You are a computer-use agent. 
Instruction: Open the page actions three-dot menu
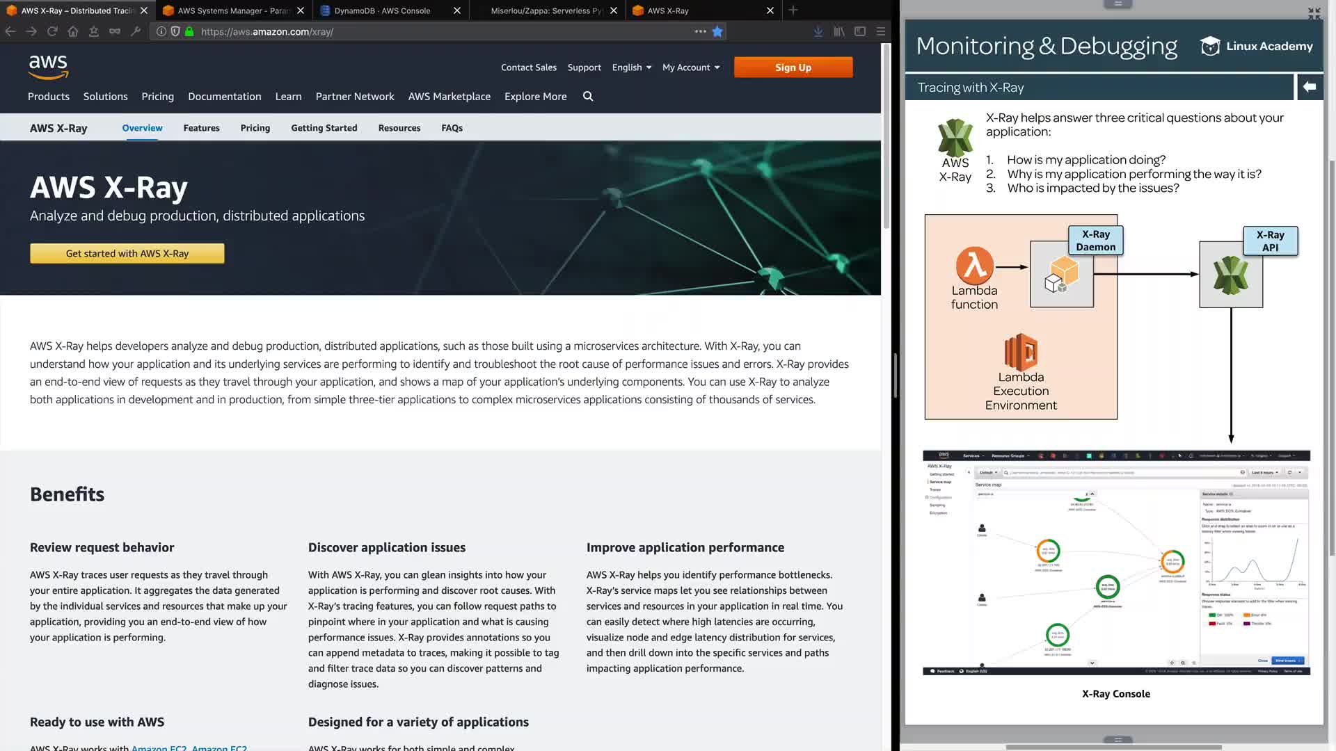point(700,31)
